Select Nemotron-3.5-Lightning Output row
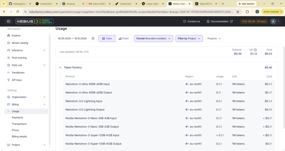Viewport: 285px width, 151px height. point(169,110)
